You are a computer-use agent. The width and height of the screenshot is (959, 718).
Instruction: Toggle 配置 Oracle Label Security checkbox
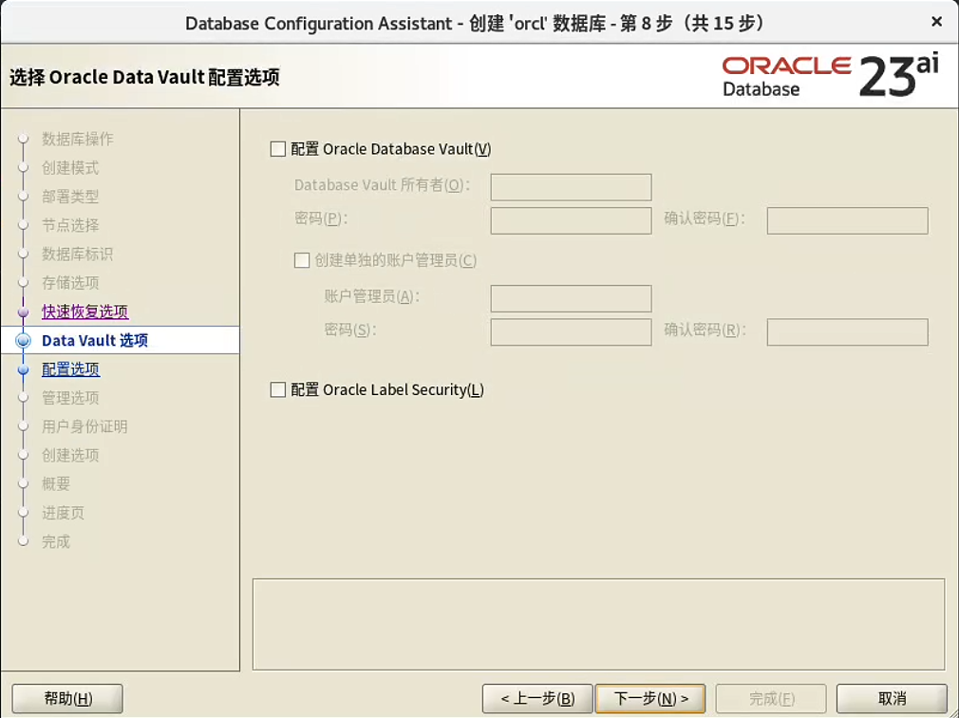click(278, 389)
